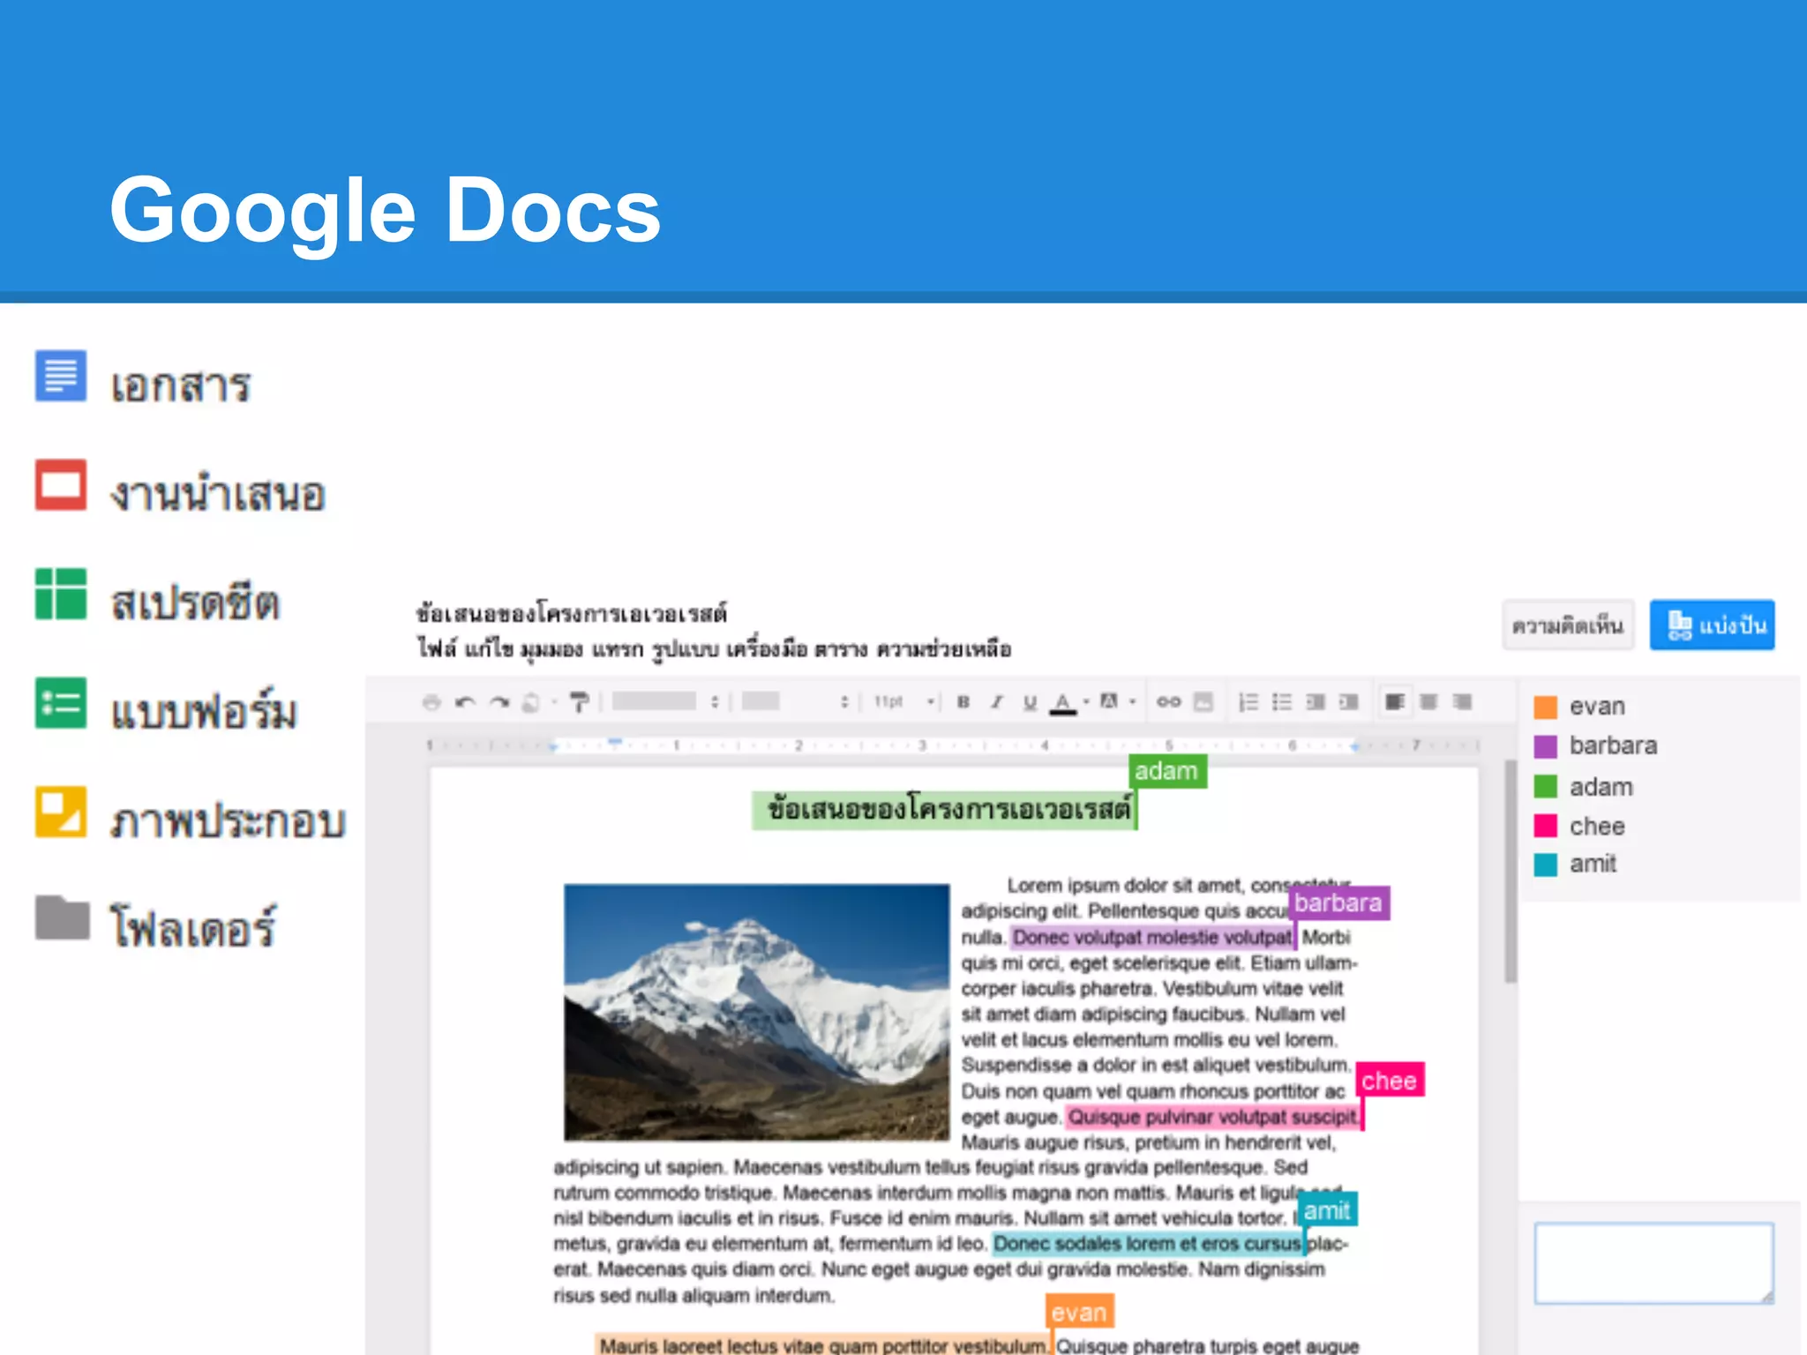The image size is (1807, 1355).
Task: Expand the highlight color arrow
Action: (1133, 702)
